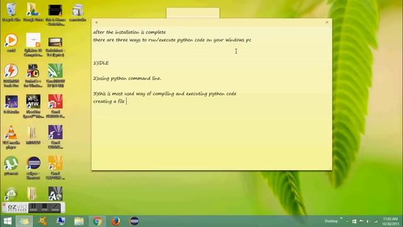The image size is (403, 227).
Task: Switch to Google Chrome in taskbar
Action: 97,221
